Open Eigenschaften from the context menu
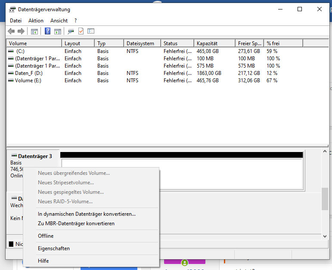 click(54, 248)
